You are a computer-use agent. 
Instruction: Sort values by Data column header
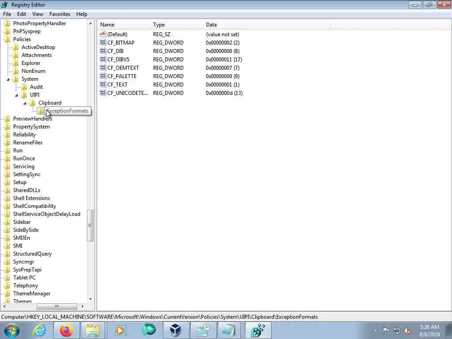(267, 25)
